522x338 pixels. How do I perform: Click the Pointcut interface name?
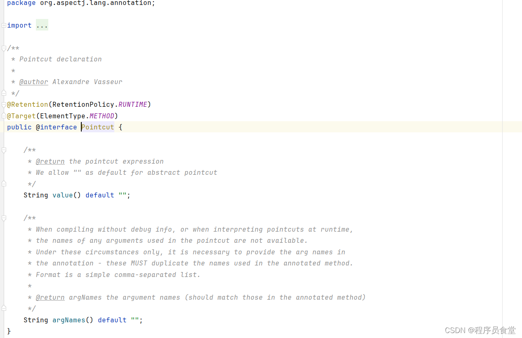click(98, 127)
